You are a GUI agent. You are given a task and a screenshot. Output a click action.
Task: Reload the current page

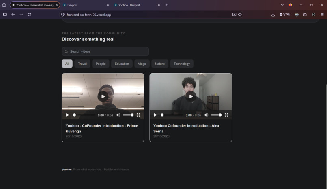(29, 15)
